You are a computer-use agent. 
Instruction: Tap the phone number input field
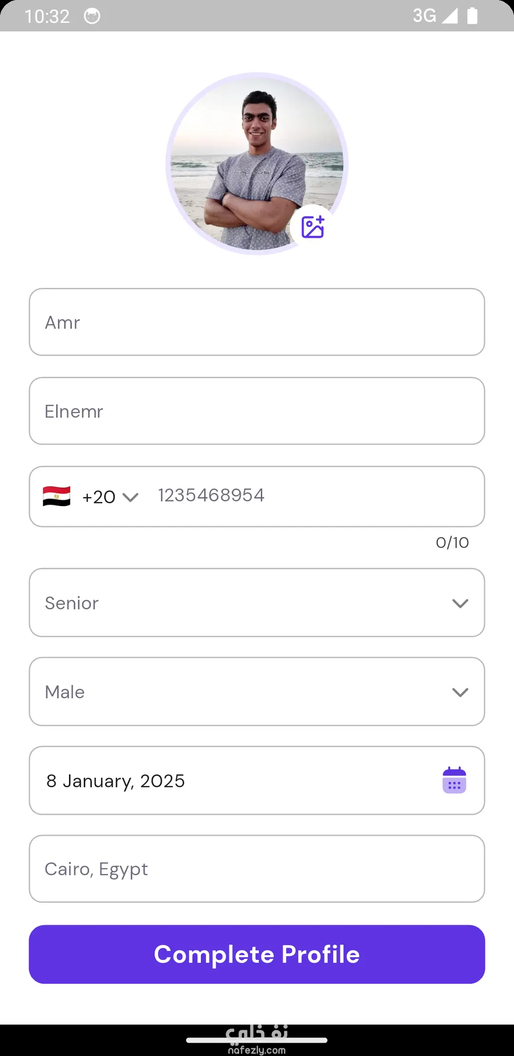pyautogui.click(x=309, y=496)
